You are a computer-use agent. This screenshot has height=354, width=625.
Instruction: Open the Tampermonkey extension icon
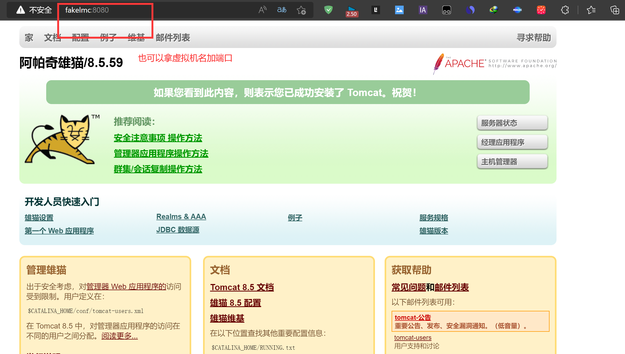click(x=446, y=10)
